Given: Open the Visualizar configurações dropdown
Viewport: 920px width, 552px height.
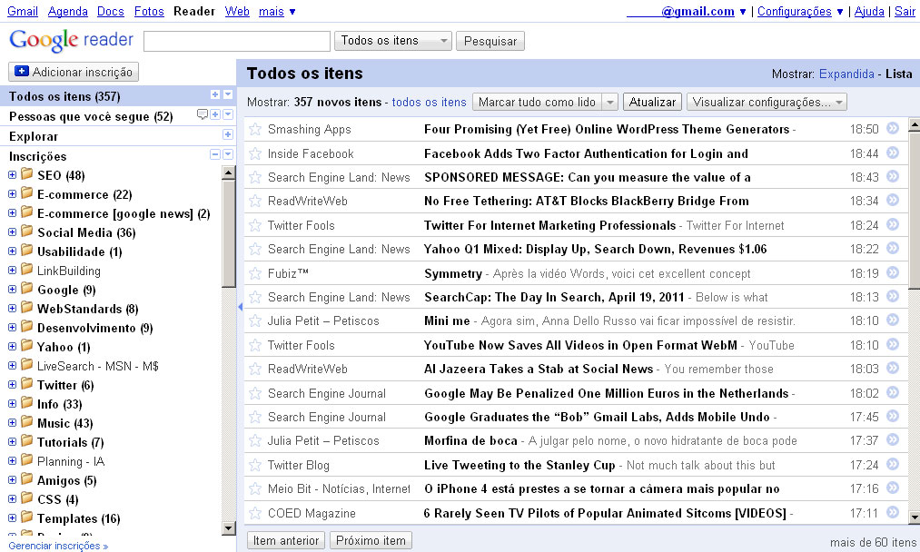Looking at the screenshot, I should 767,103.
